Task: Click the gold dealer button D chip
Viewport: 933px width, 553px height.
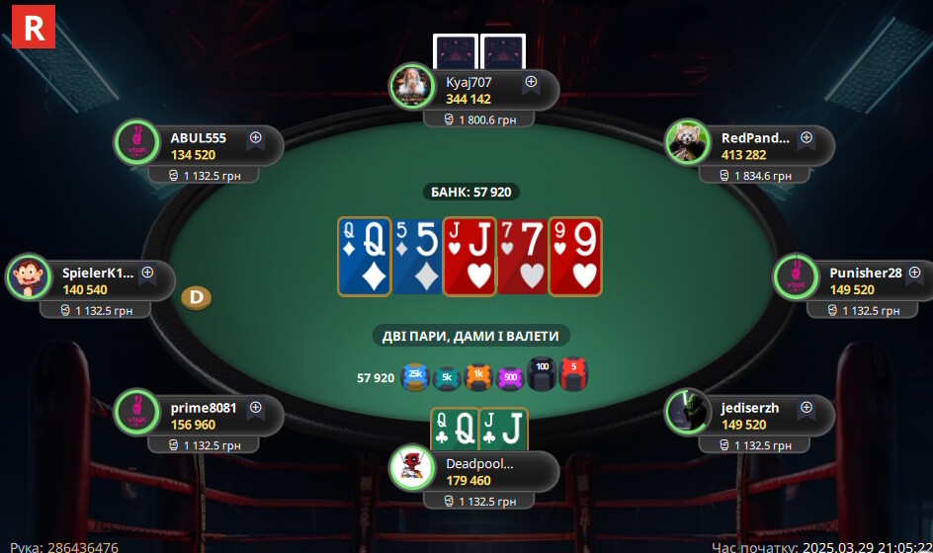Action: coord(197,297)
